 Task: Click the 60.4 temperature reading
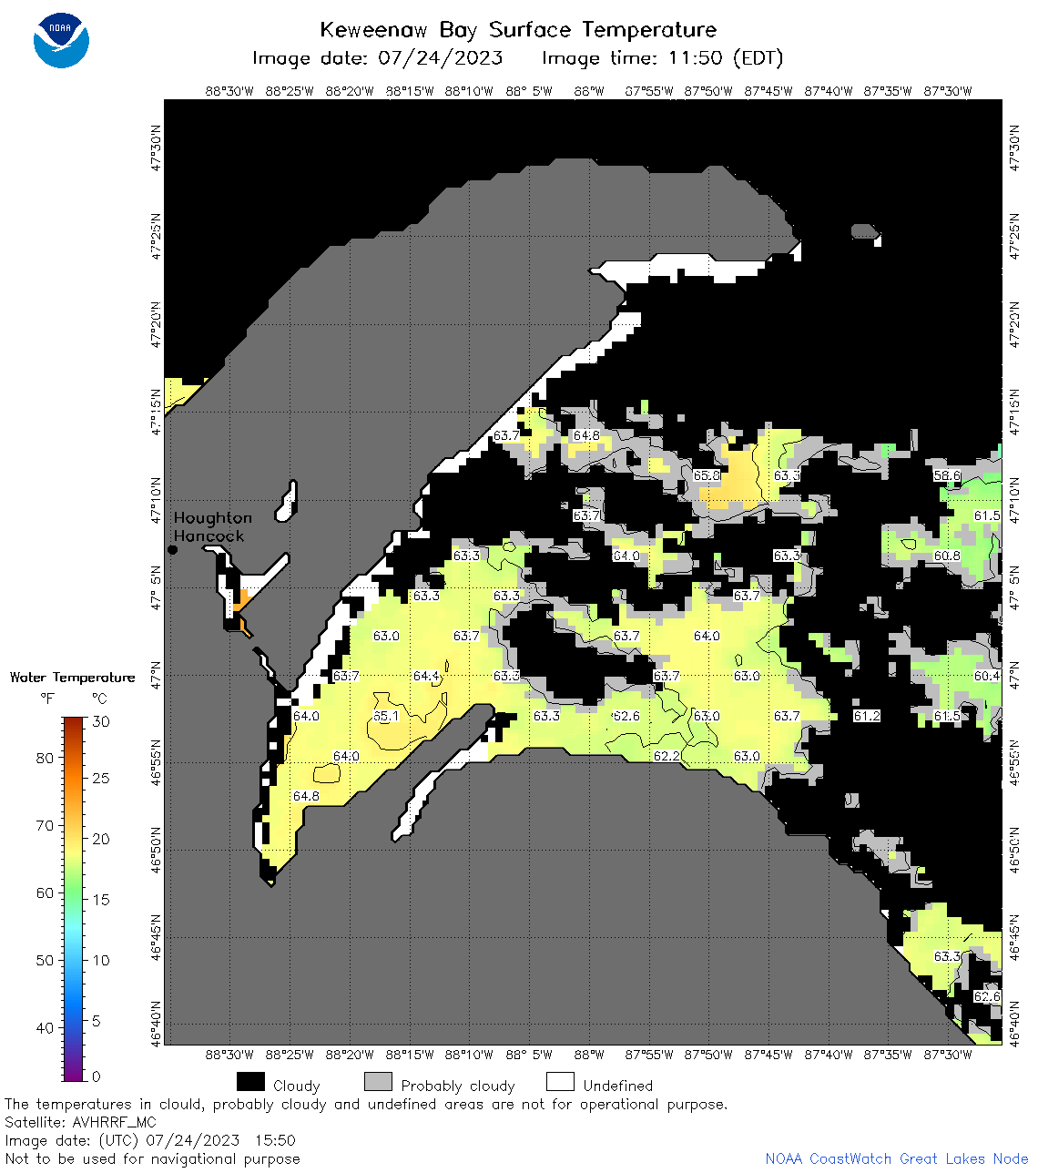pyautogui.click(x=987, y=676)
